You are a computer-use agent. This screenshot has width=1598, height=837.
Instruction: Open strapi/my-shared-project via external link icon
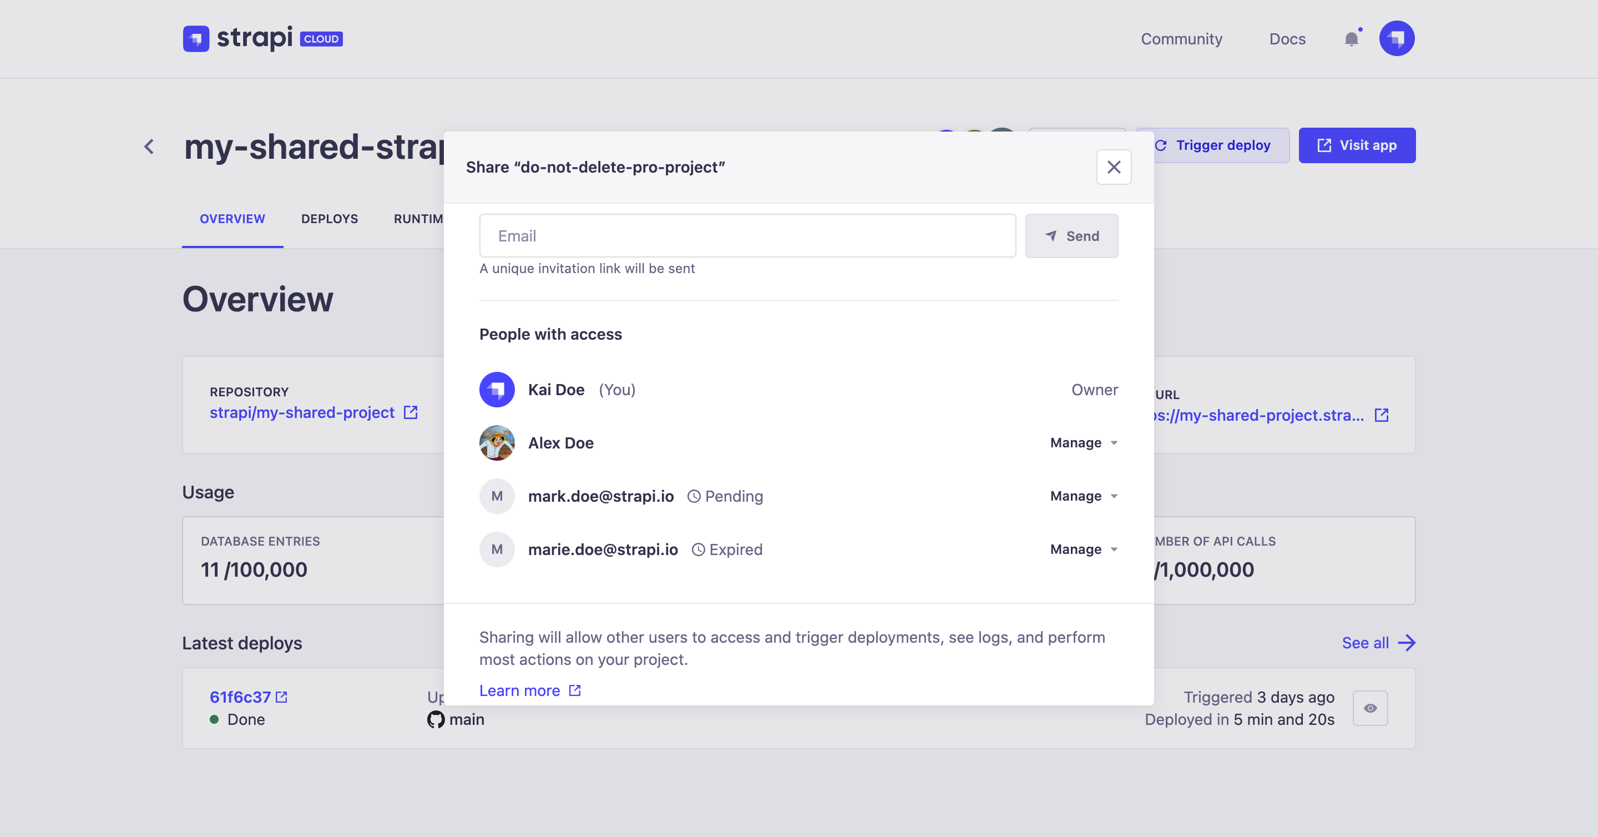(x=411, y=412)
